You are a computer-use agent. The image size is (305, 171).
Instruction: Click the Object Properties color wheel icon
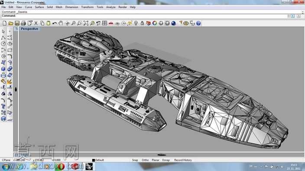tap(155, 23)
